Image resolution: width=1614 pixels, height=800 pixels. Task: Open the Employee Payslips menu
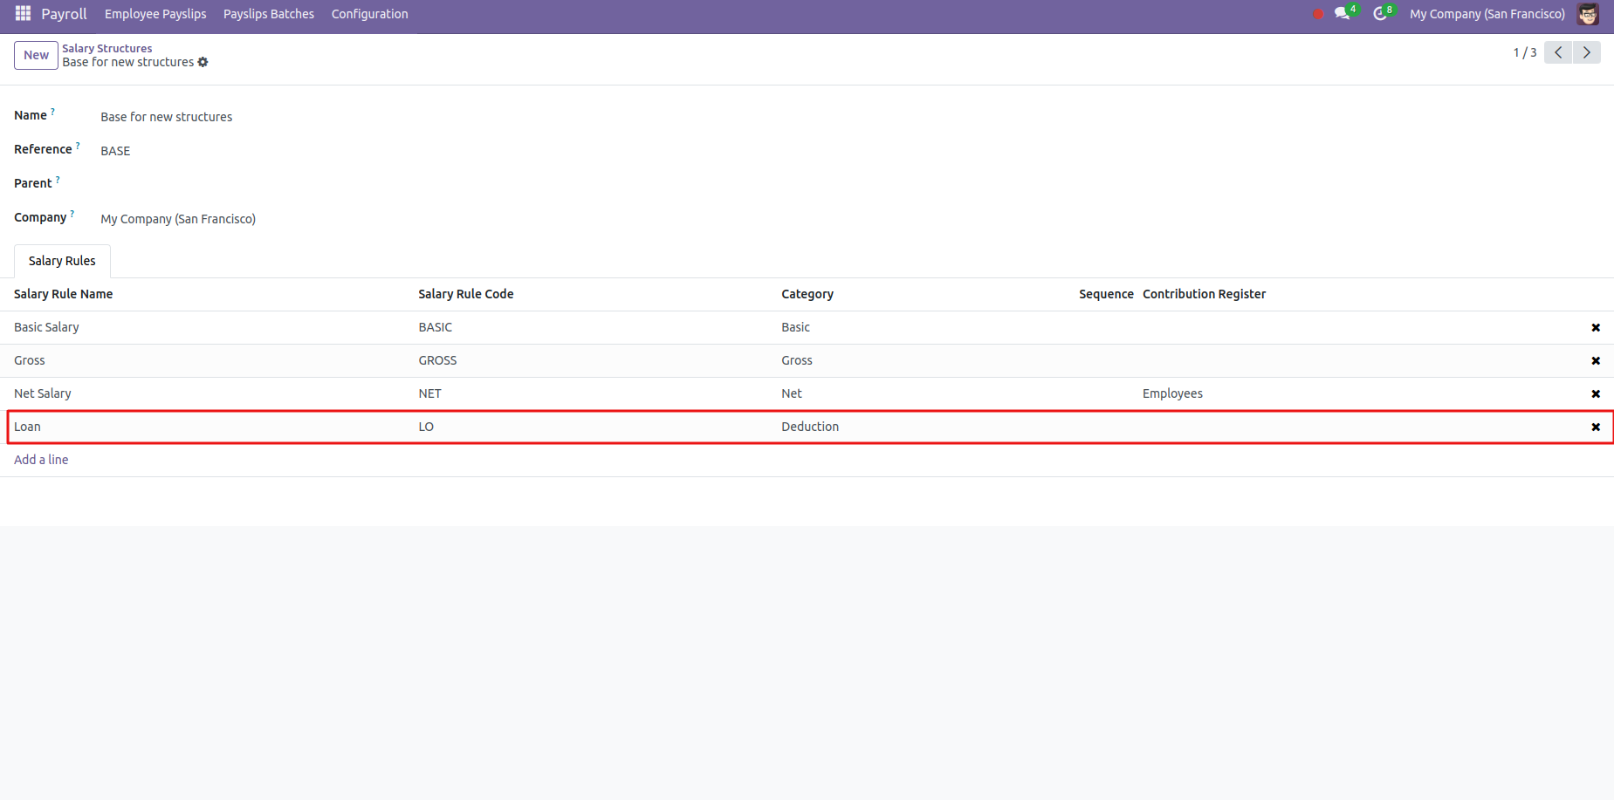pyautogui.click(x=155, y=14)
